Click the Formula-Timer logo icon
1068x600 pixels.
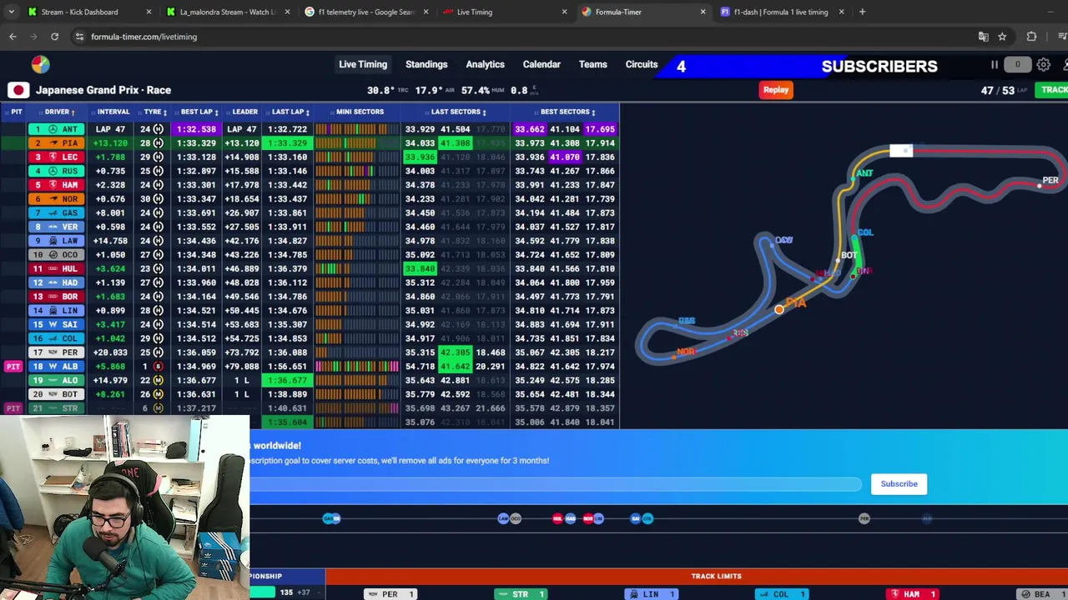coord(40,65)
